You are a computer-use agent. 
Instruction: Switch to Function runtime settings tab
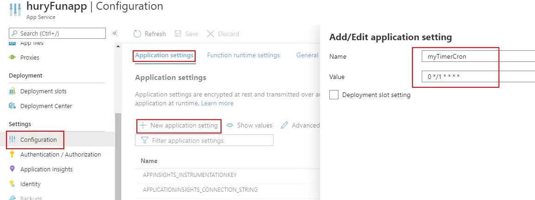tap(243, 55)
